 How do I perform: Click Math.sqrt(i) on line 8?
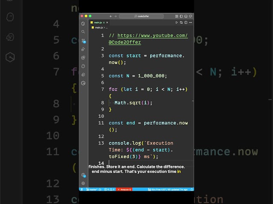(132, 103)
